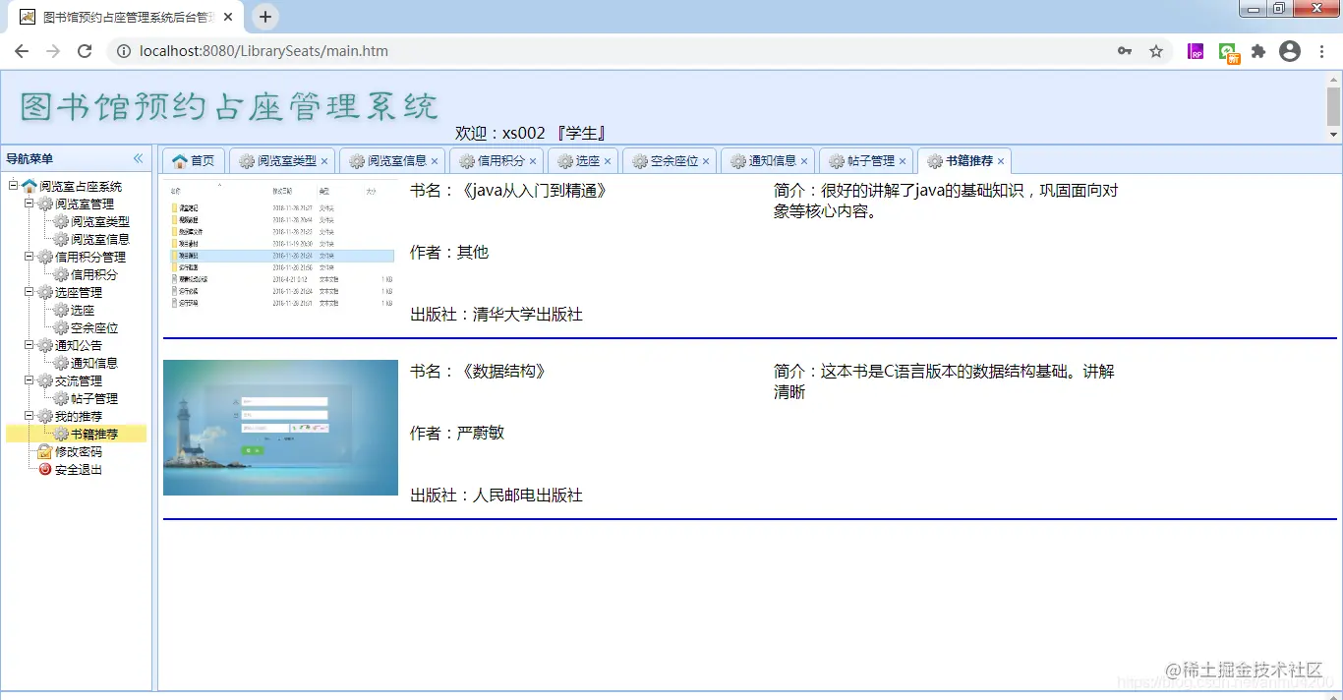Collapse the navigation sidebar with the « chevron
Image resolution: width=1343 pixels, height=700 pixels.
click(139, 158)
